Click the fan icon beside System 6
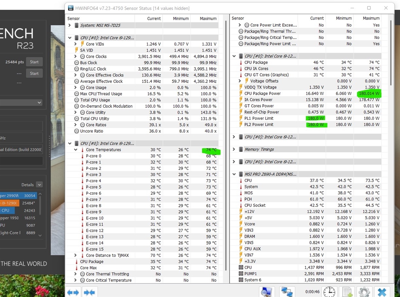Image resolution: width=400 pixels, height=297 pixels. 241,280
